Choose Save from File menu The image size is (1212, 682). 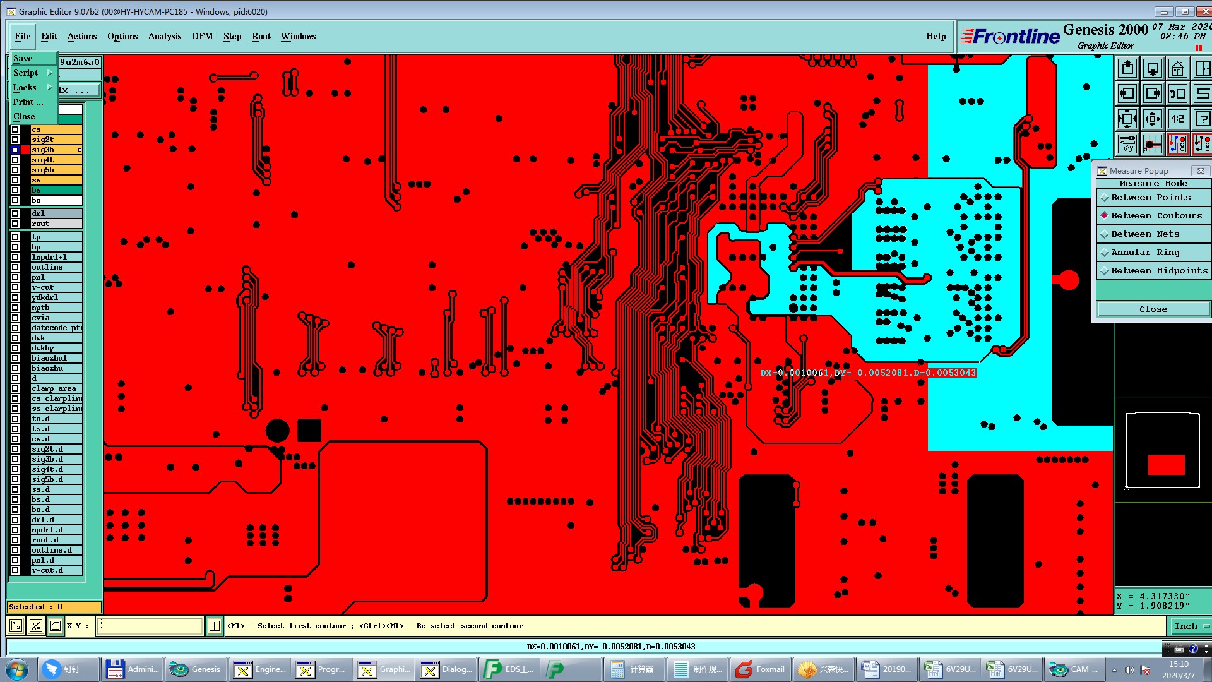[23, 58]
